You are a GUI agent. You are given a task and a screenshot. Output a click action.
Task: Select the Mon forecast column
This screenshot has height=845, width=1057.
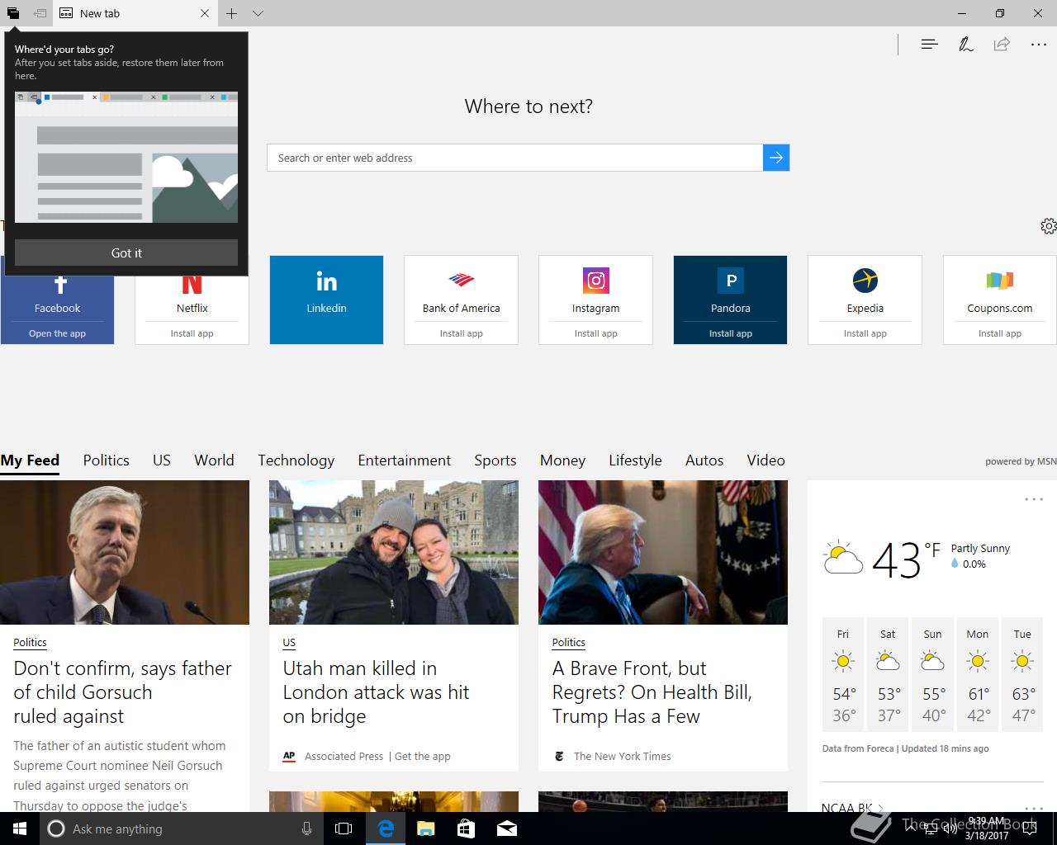pos(978,674)
